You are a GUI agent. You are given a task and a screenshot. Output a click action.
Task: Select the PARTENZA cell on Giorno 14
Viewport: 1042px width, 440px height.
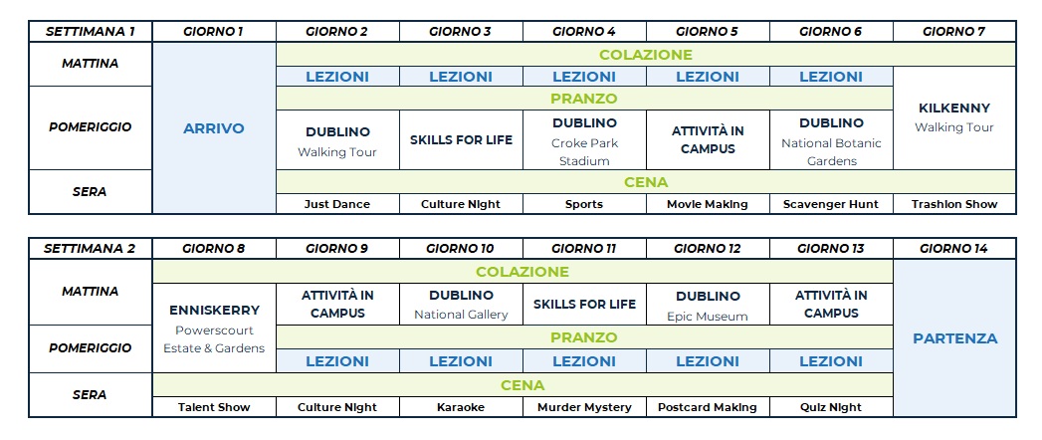click(954, 338)
